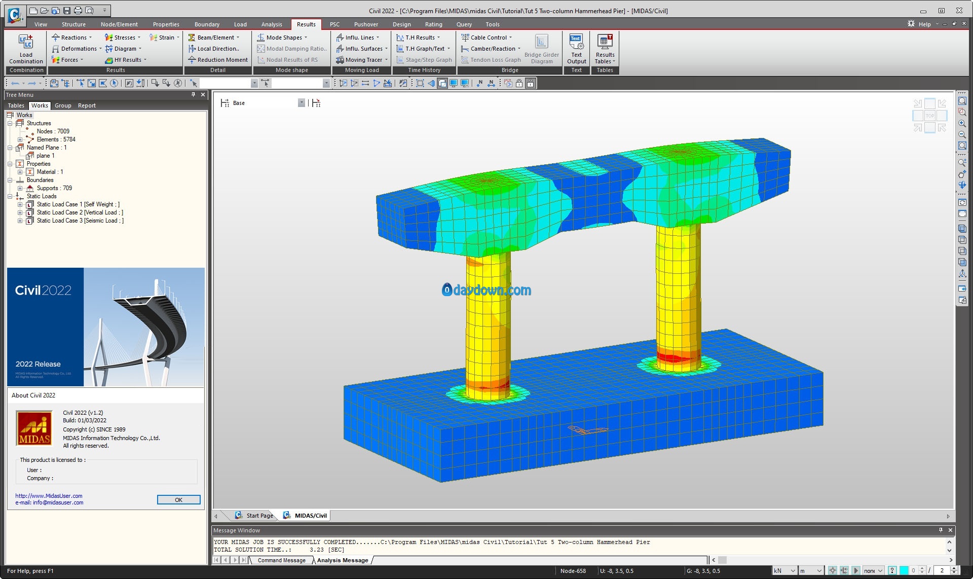Increase the status bar spinner showing 2
This screenshot has height=579, width=973.
pos(953,568)
